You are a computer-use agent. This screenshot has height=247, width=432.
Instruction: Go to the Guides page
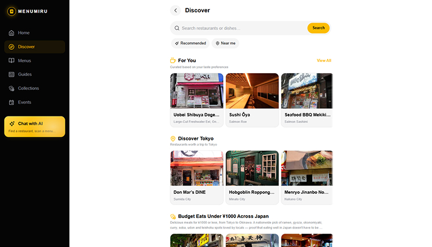[x=35, y=74]
